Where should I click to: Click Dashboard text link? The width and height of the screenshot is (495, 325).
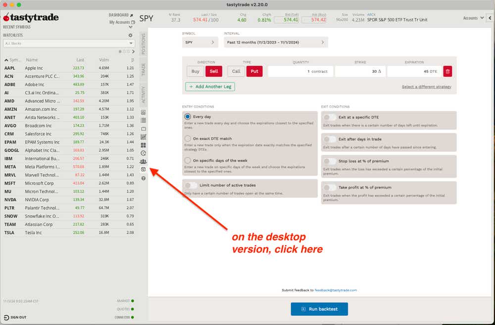(x=119, y=15)
